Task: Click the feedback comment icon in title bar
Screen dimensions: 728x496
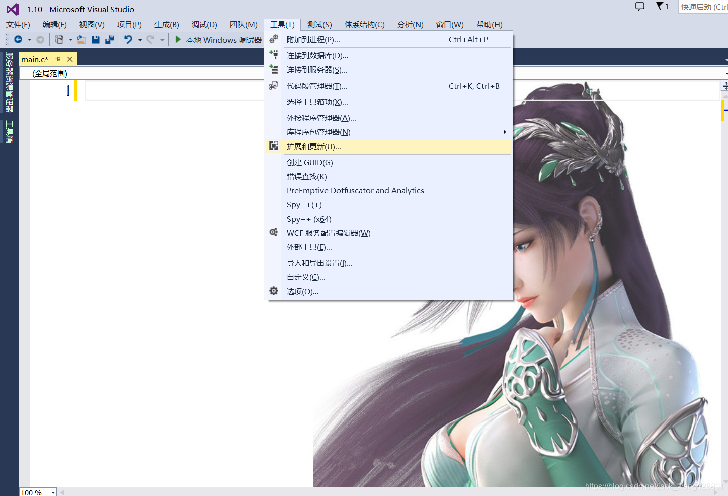Action: click(x=639, y=6)
